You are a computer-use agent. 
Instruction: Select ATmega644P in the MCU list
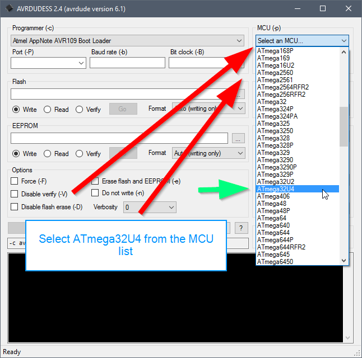pyautogui.click(x=298, y=240)
